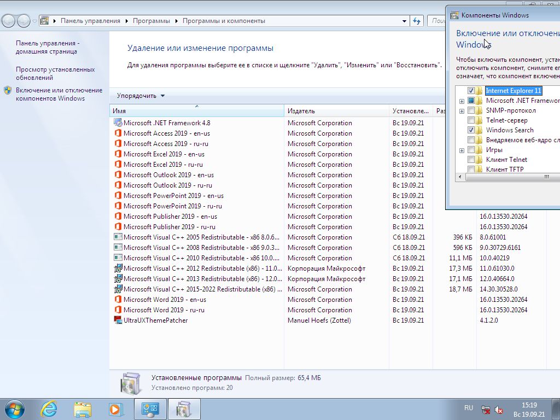Viewport: 560px width, 420px height.
Task: Click the Visual C++ 2012 Redistributable installer icon
Action: [x=118, y=268]
